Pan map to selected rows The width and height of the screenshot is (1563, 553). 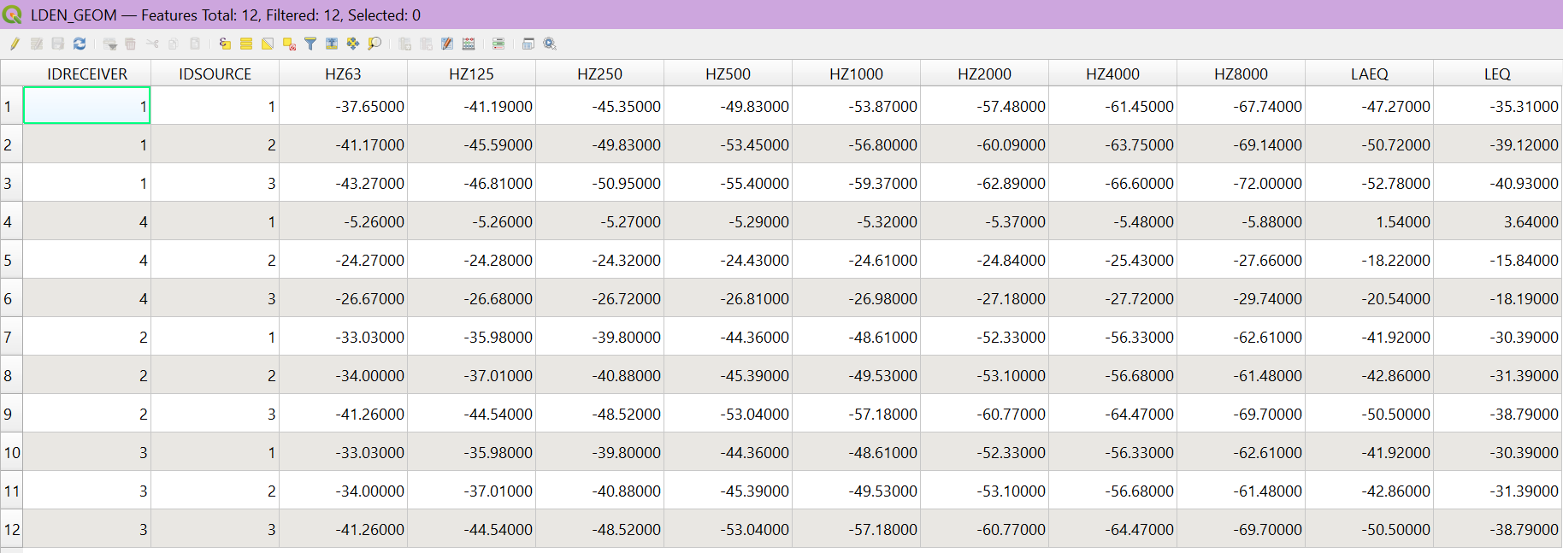(353, 44)
